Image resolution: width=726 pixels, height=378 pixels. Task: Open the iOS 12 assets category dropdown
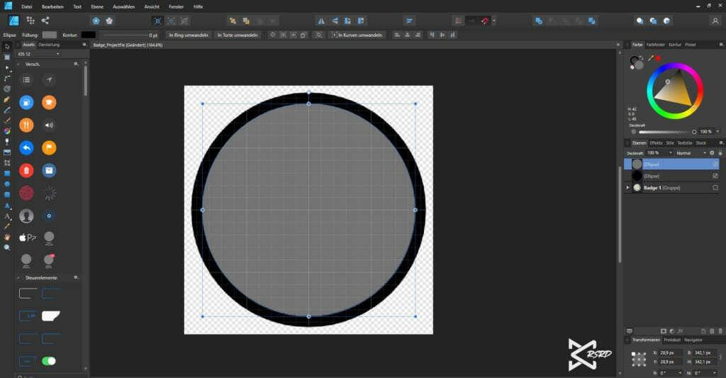click(39, 54)
